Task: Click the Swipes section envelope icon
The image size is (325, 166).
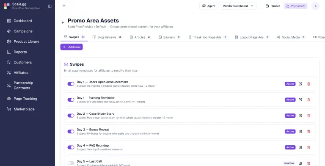Action: pyautogui.click(x=66, y=64)
